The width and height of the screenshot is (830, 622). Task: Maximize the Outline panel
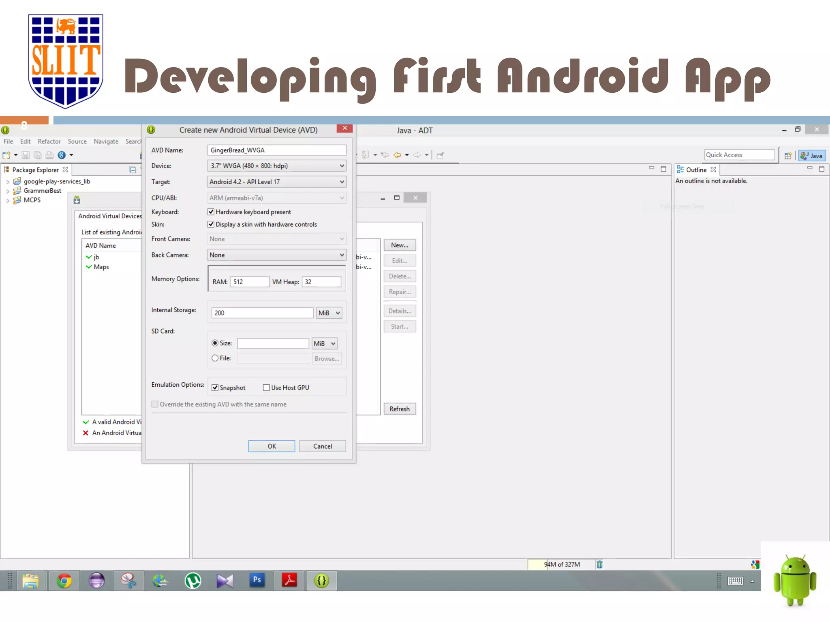[821, 169]
